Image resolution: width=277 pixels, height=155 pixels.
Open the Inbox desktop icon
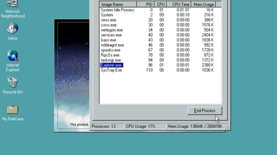coord(13,31)
